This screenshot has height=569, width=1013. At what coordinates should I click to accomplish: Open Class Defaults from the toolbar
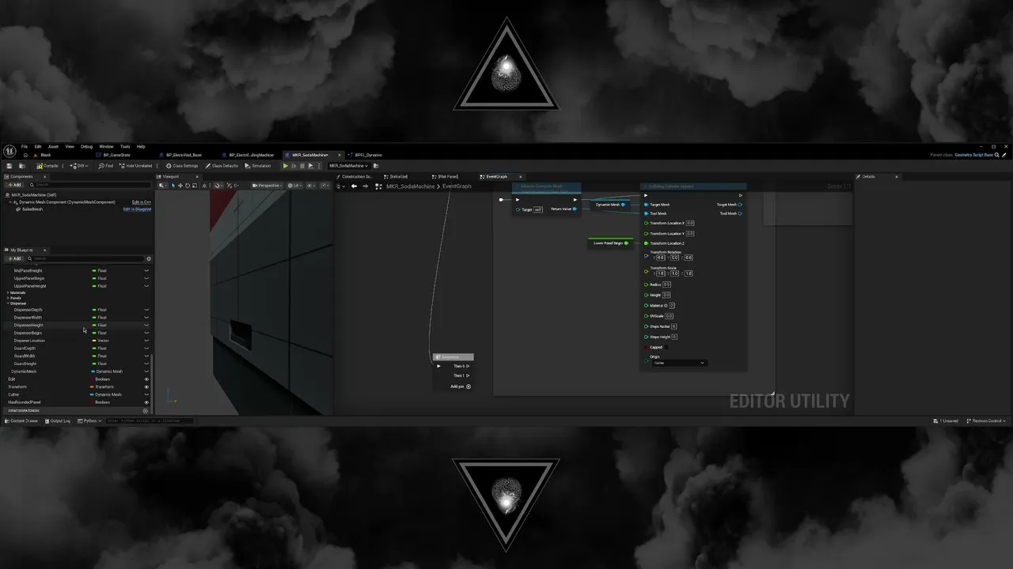222,166
